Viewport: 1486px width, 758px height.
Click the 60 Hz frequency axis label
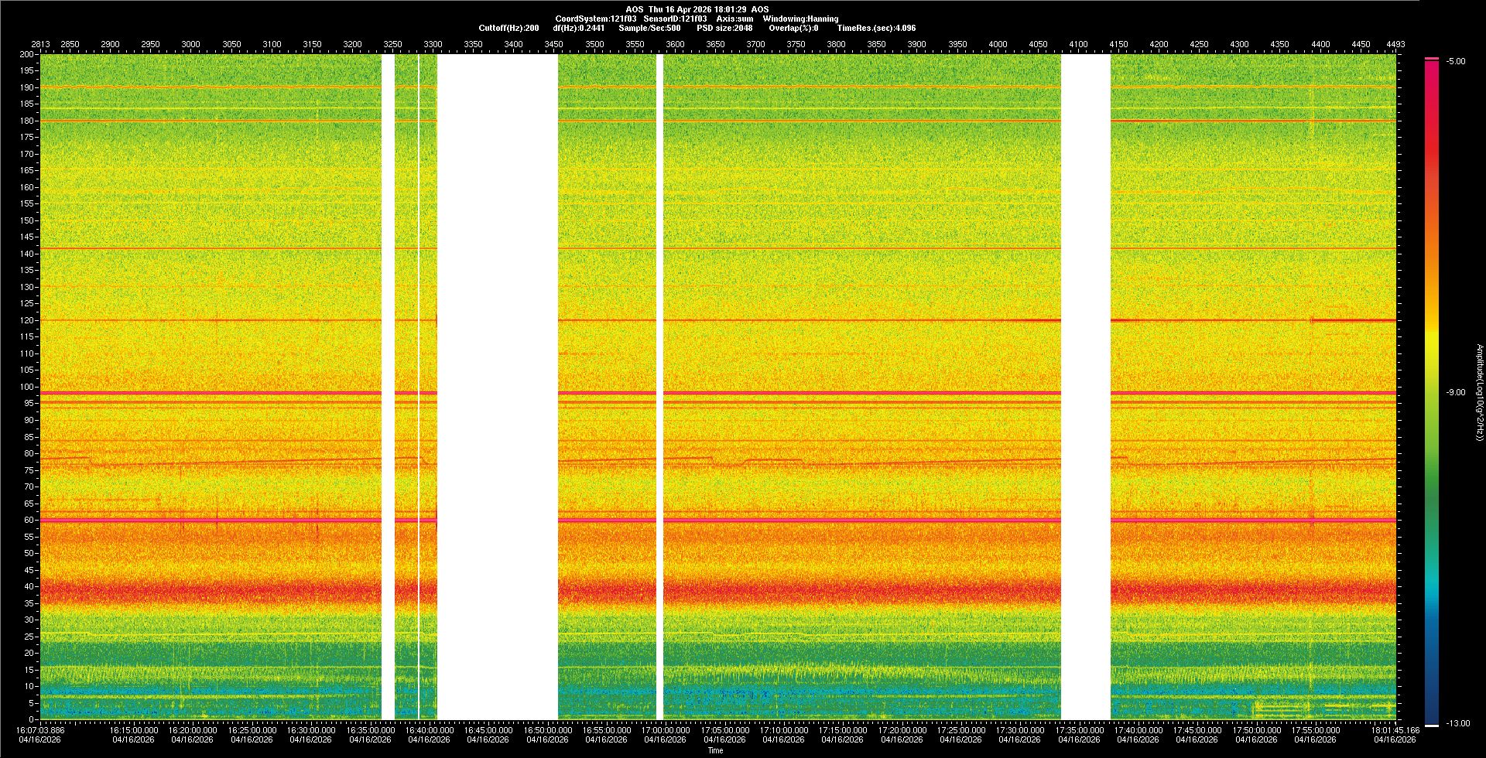[28, 521]
